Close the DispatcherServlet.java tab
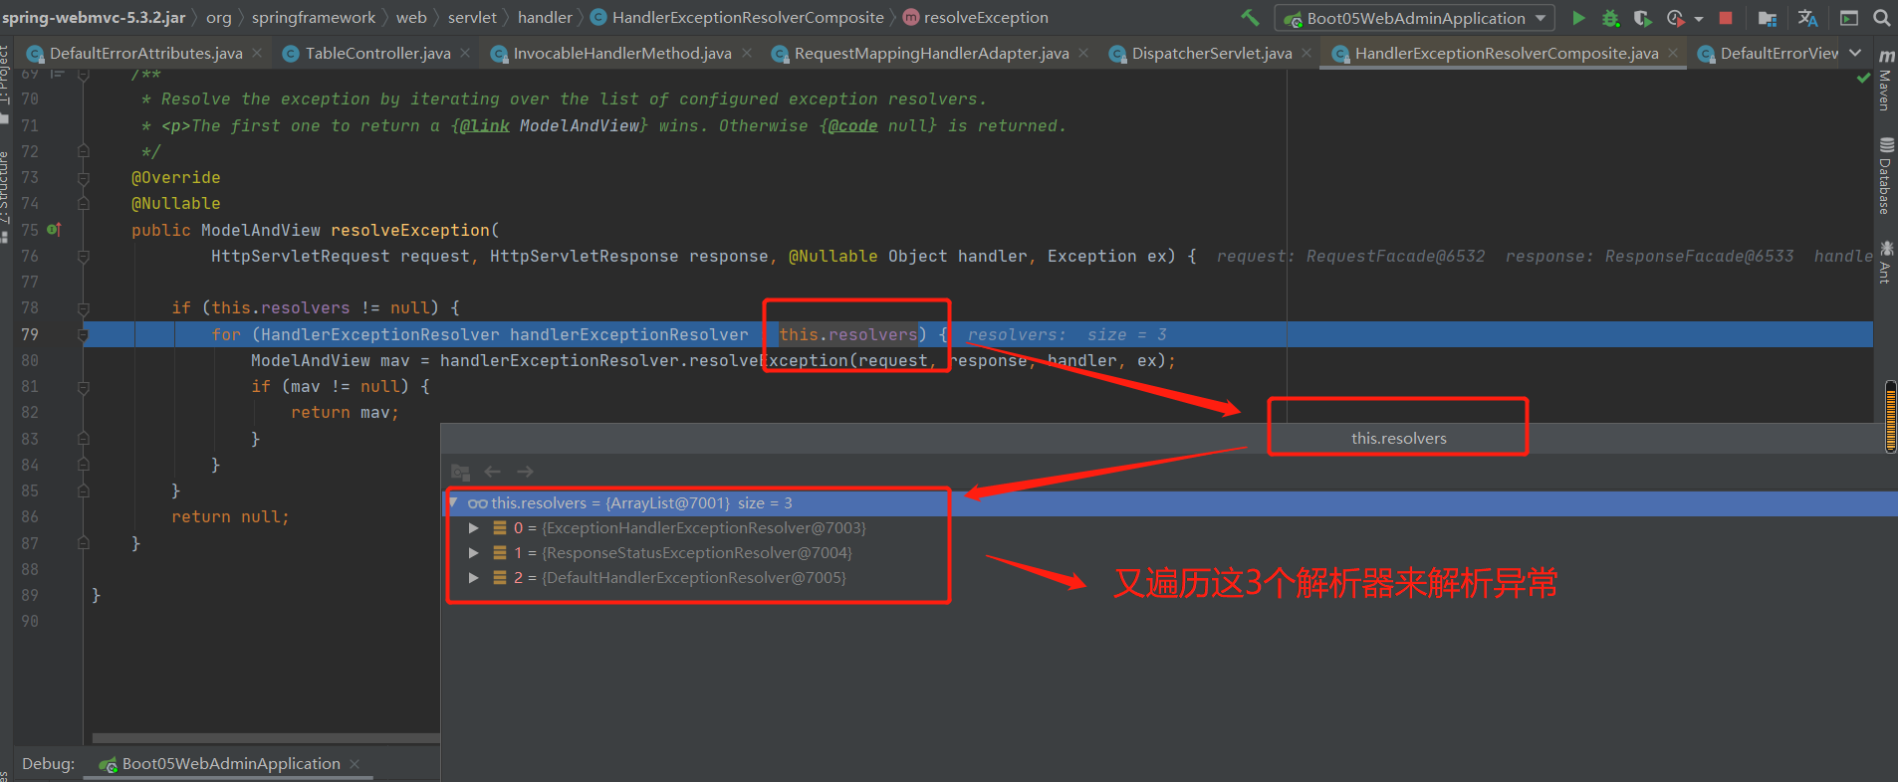This screenshot has width=1898, height=782. [1306, 53]
